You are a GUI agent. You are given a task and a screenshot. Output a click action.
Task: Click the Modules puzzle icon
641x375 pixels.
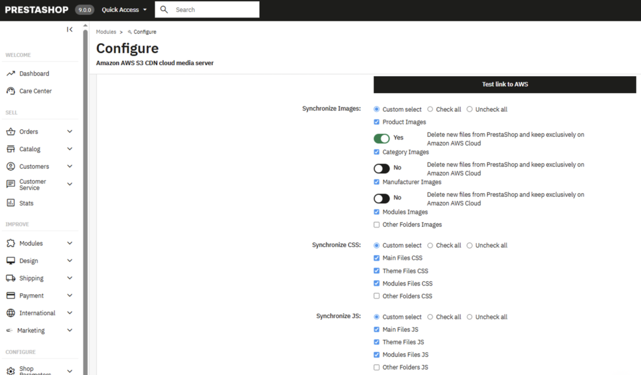point(11,243)
